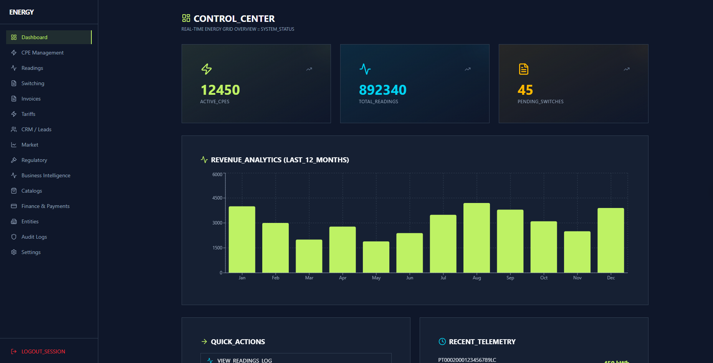Open the Market page in sidebar
Screen dimensions: 713x363
[x=30, y=145]
